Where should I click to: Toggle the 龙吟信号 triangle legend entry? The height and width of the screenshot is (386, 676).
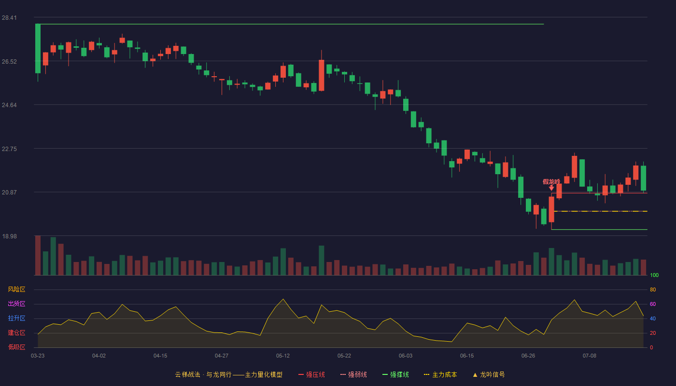click(x=489, y=374)
